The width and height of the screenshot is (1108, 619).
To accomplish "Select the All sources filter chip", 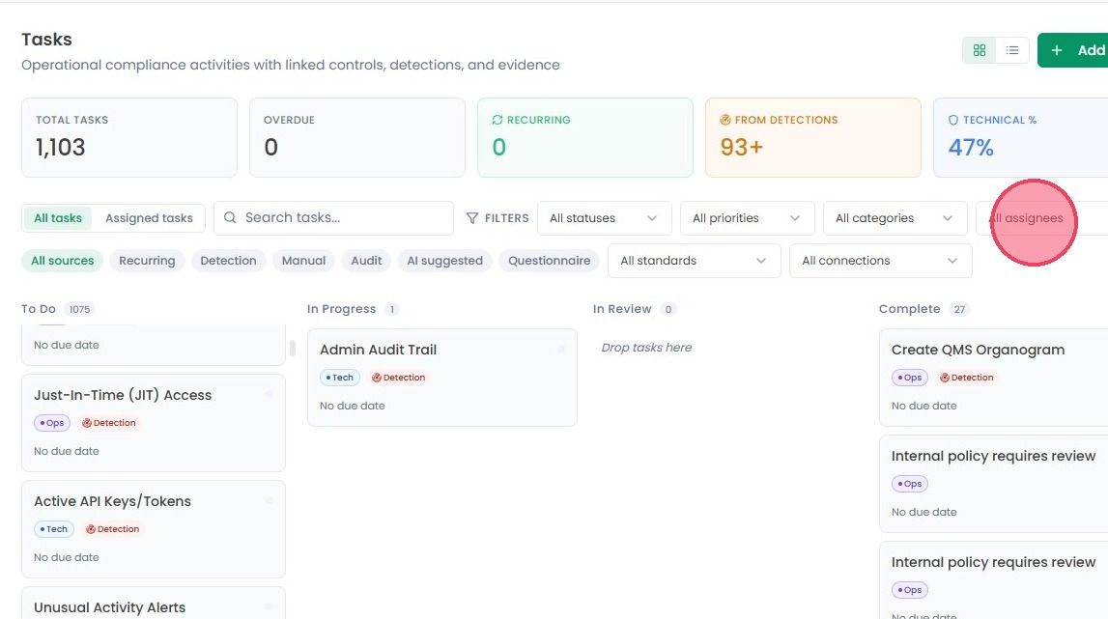I will pos(62,261).
